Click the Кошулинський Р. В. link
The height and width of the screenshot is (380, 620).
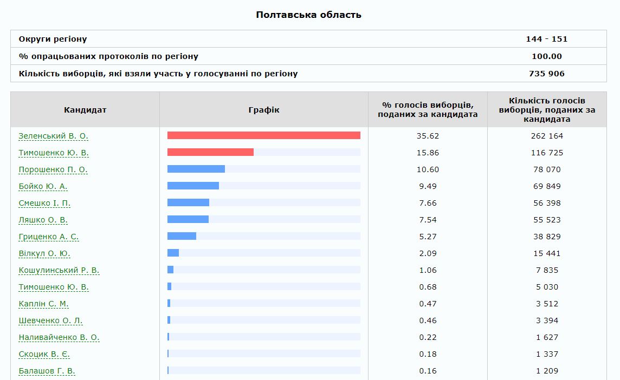(59, 270)
